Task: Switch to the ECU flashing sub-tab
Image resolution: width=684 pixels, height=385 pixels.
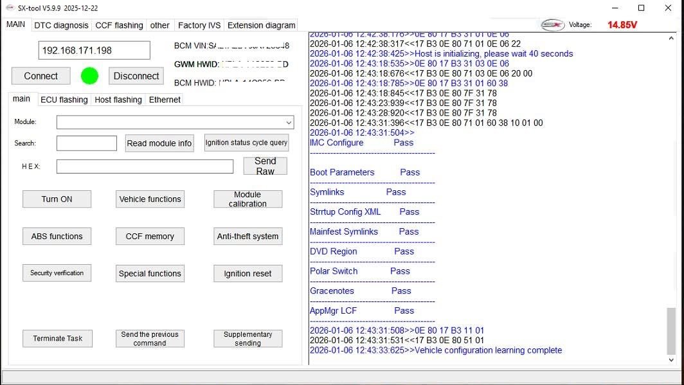Action: tap(64, 100)
